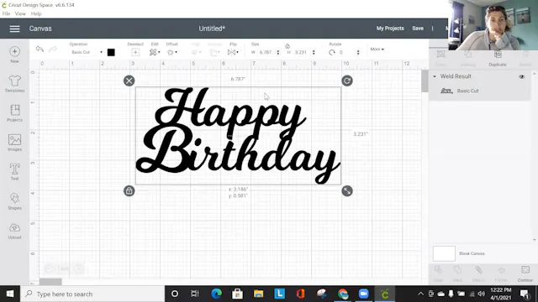
Task: Select the Basic Cut layer row
Action: tap(479, 91)
